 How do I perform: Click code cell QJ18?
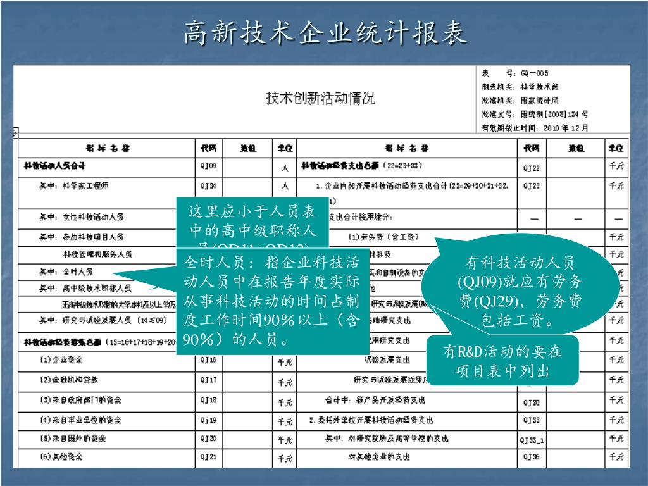[209, 401]
